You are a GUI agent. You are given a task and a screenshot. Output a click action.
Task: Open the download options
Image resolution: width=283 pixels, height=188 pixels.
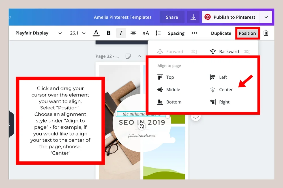coord(193,17)
